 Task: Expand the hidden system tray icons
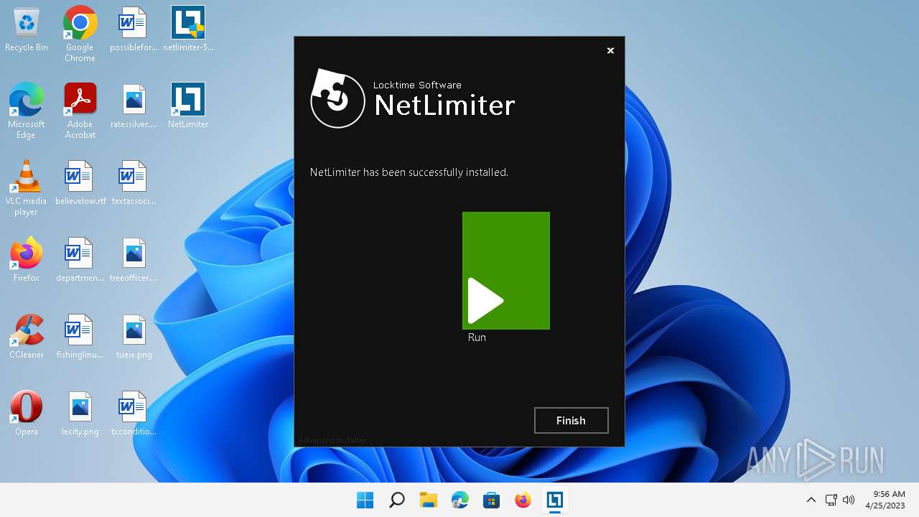[811, 500]
